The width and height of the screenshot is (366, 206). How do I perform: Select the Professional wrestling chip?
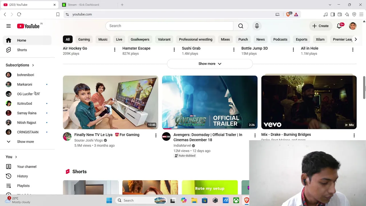click(196, 39)
